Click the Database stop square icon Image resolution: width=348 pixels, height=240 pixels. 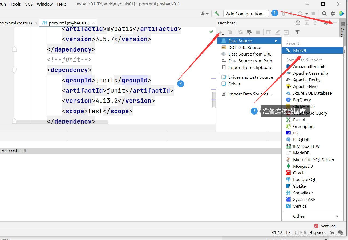point(258,32)
